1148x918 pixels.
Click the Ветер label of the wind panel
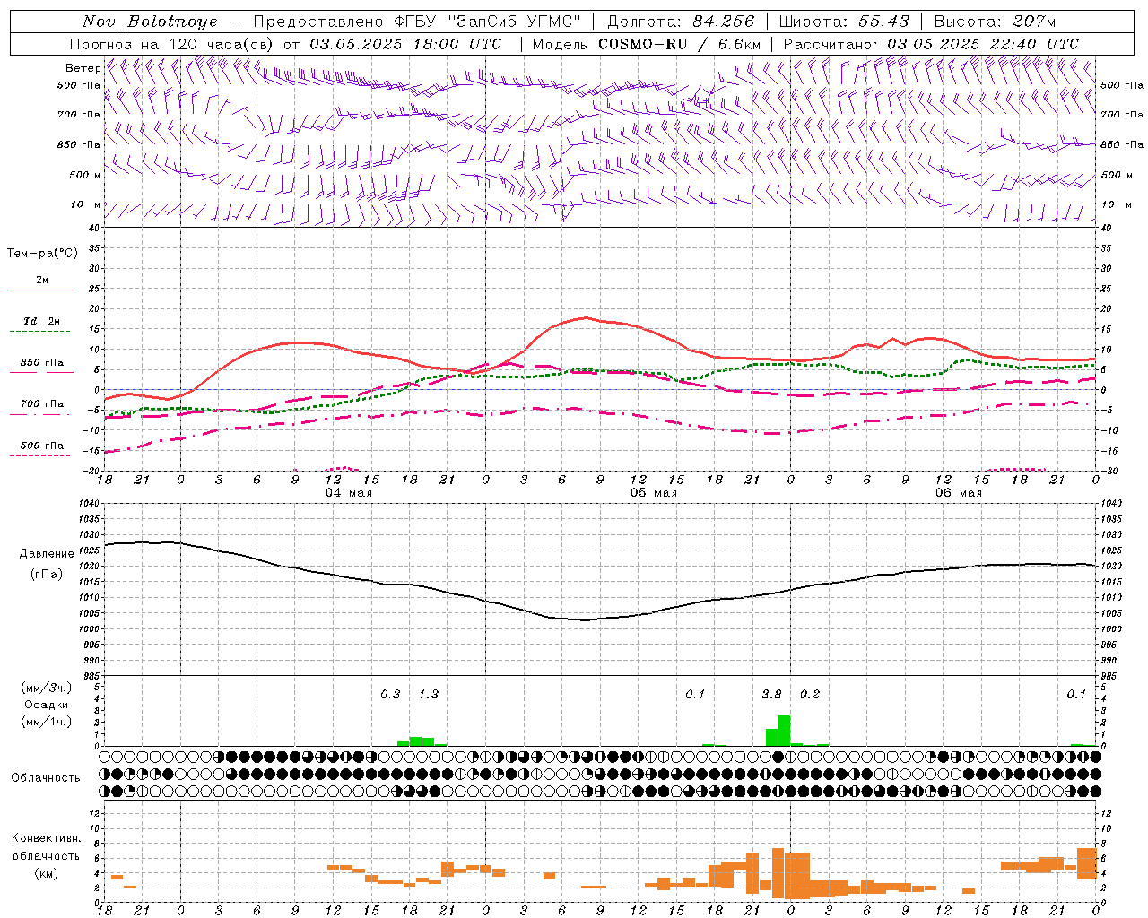tap(83, 68)
